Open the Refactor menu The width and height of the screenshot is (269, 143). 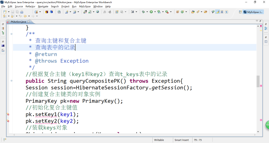tap(30, 7)
